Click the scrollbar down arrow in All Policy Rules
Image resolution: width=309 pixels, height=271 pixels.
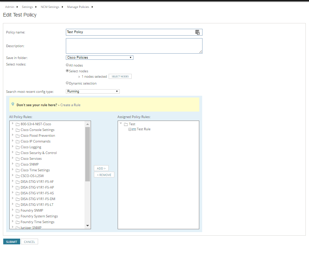pyautogui.click(x=87, y=226)
